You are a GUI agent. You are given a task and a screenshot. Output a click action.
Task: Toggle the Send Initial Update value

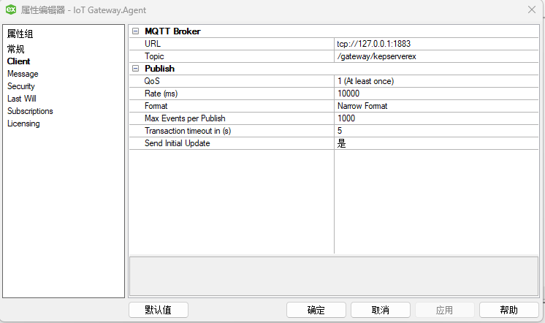[x=435, y=143]
